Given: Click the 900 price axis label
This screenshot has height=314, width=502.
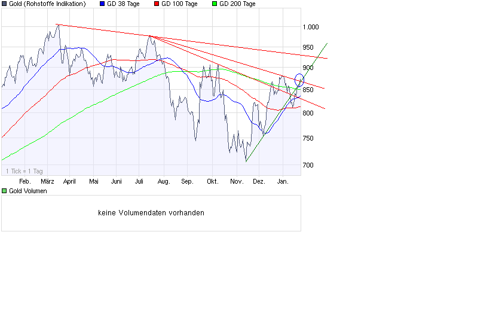Looking at the screenshot, I should [x=308, y=68].
